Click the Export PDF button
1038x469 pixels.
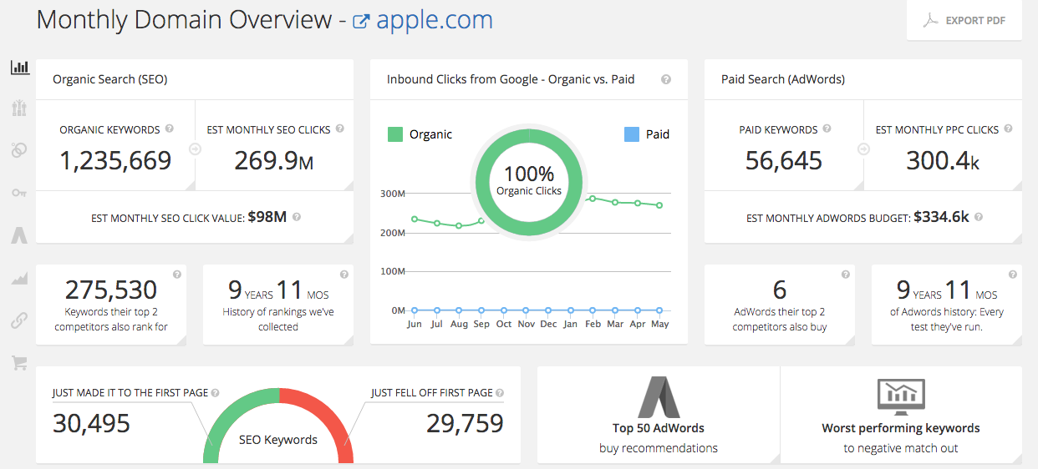(964, 21)
